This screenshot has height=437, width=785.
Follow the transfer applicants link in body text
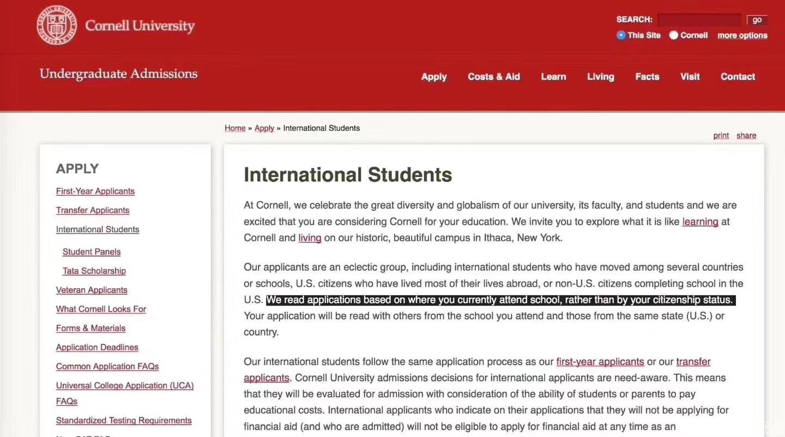click(478, 370)
